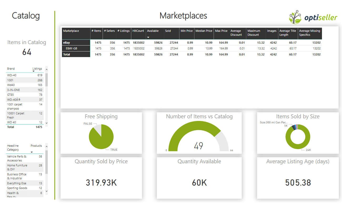The height and width of the screenshot is (209, 342).
Task: Click the Quantity Available value 60K
Action: pyautogui.click(x=199, y=182)
